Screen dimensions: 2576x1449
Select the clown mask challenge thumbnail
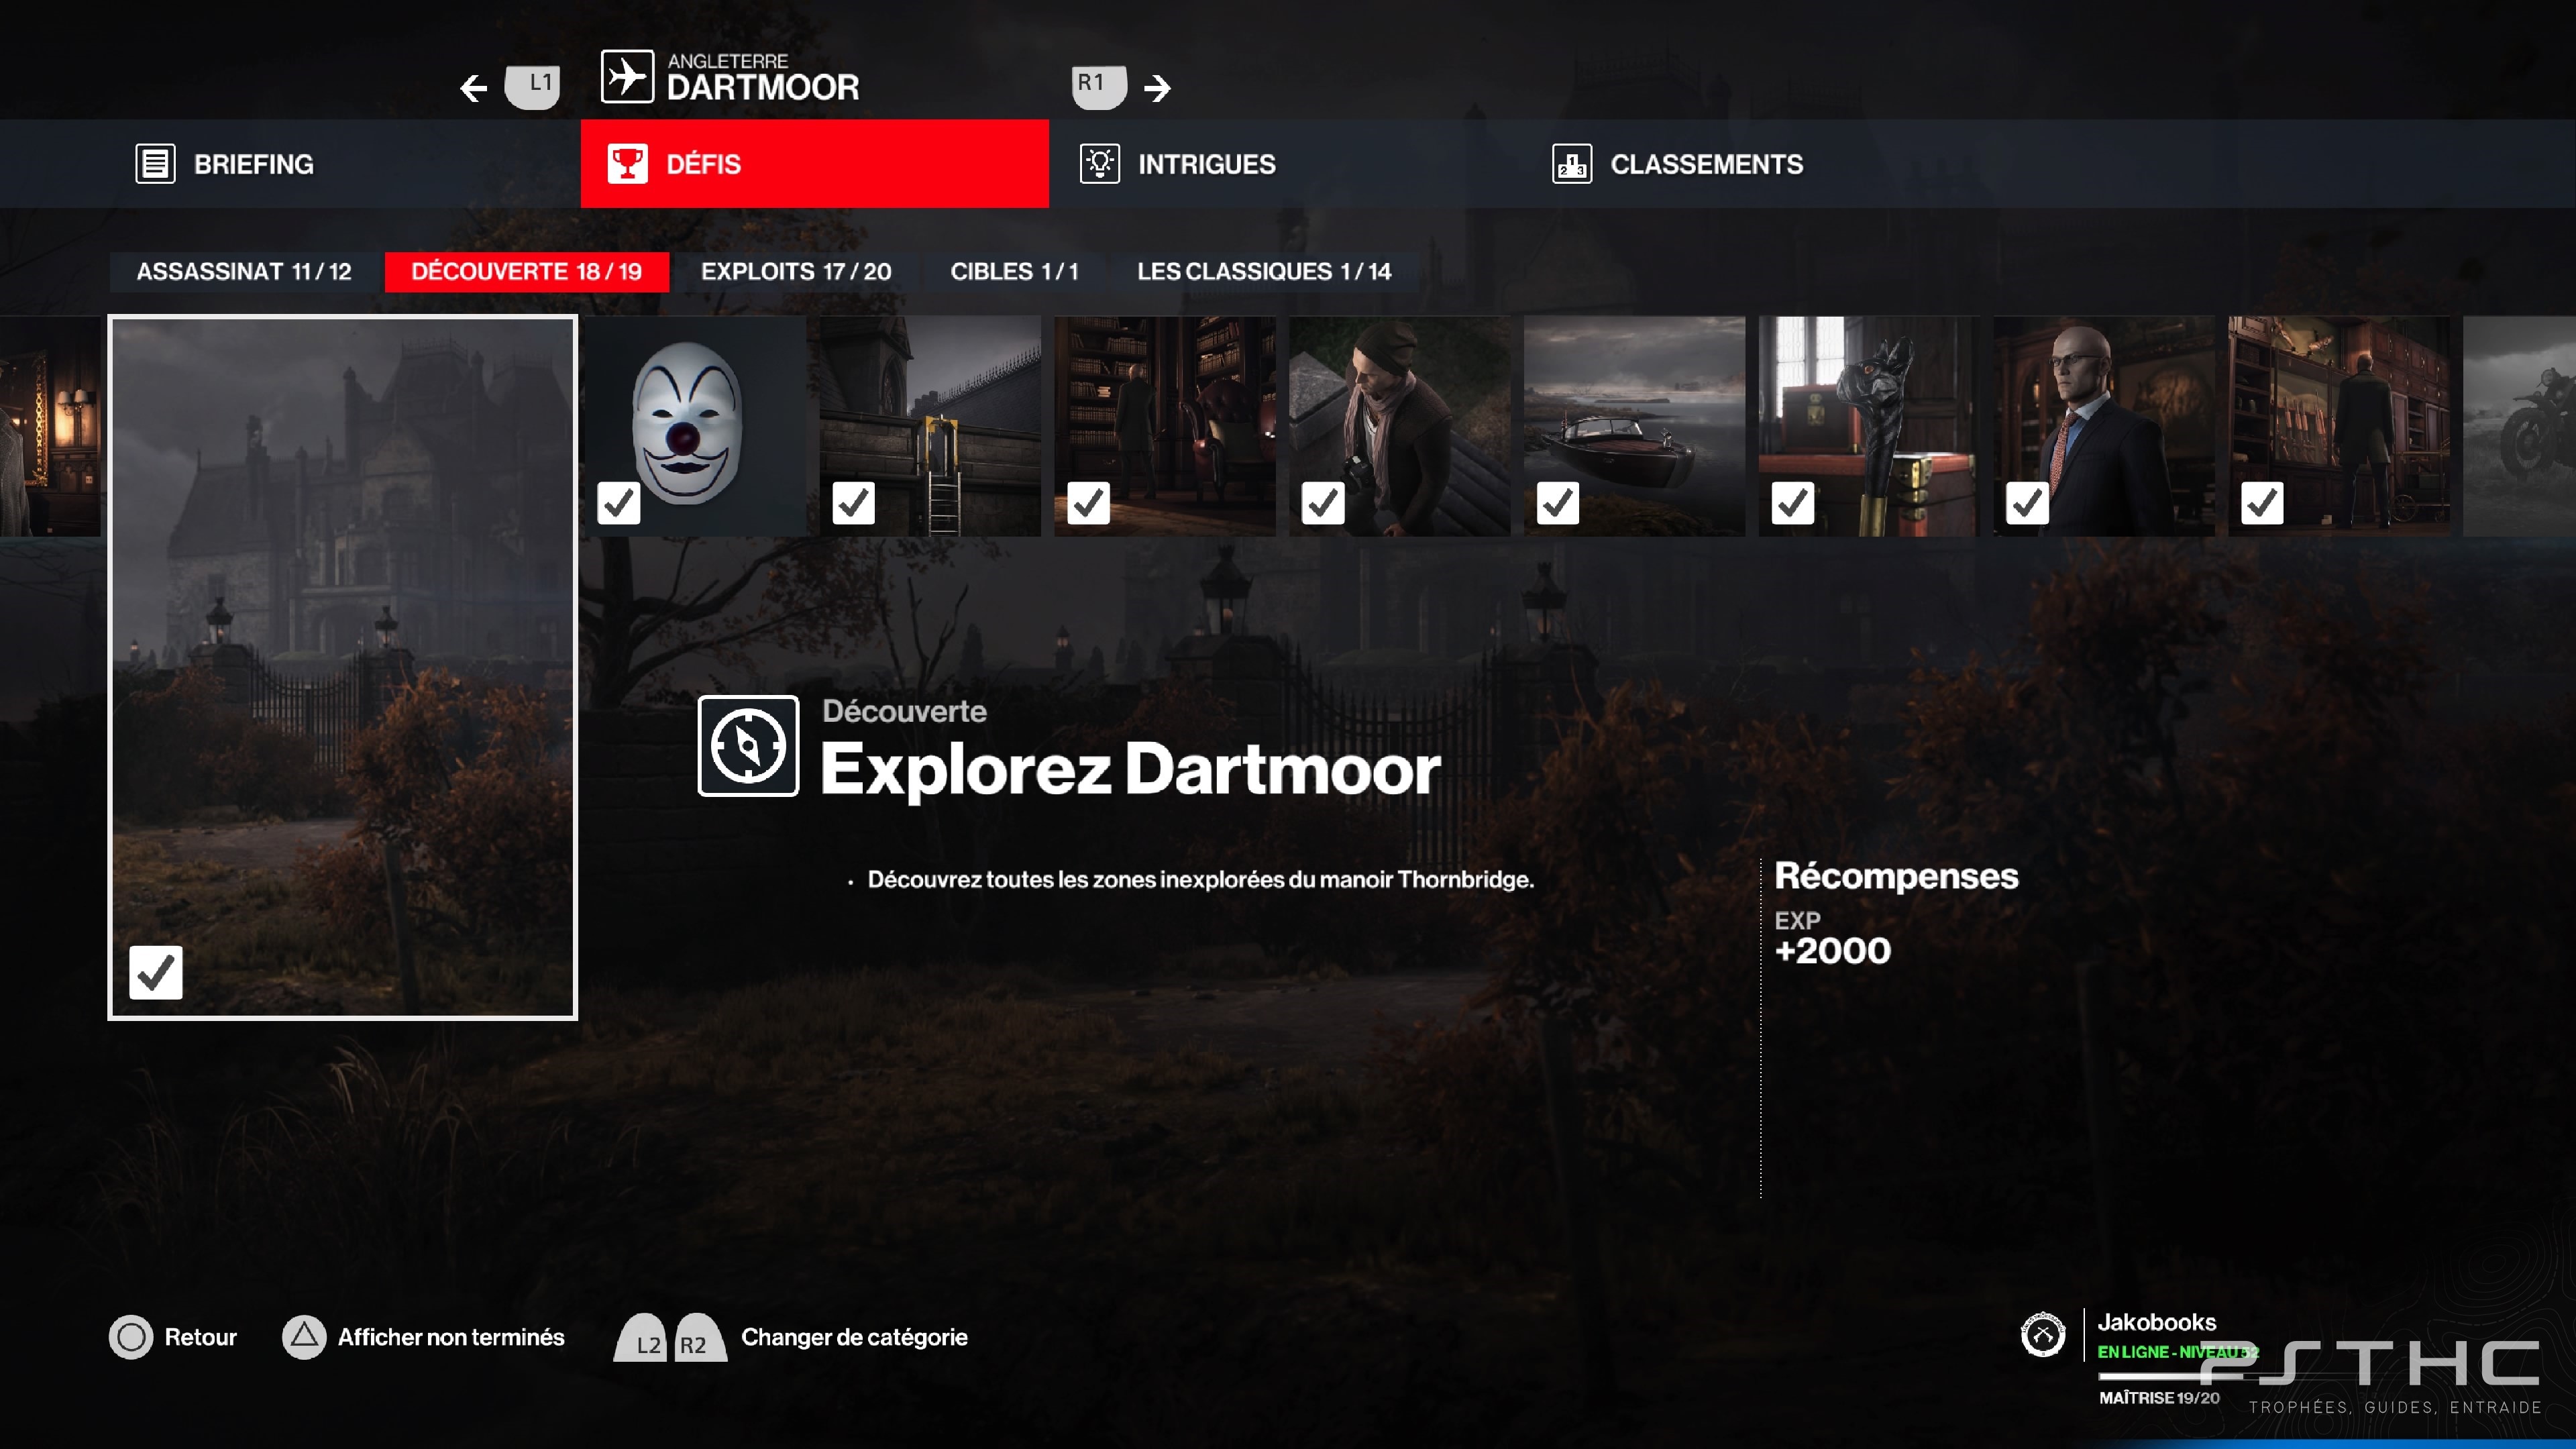[696, 426]
